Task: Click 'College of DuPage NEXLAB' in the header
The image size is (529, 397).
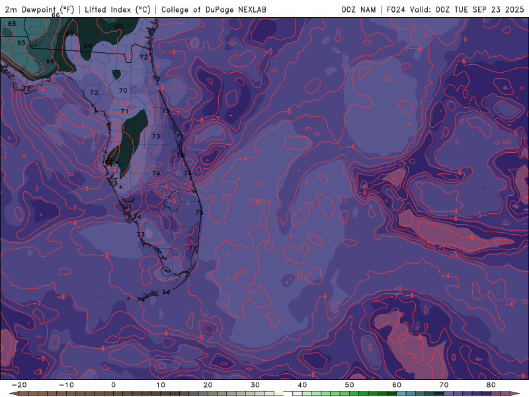Action: coord(214,9)
